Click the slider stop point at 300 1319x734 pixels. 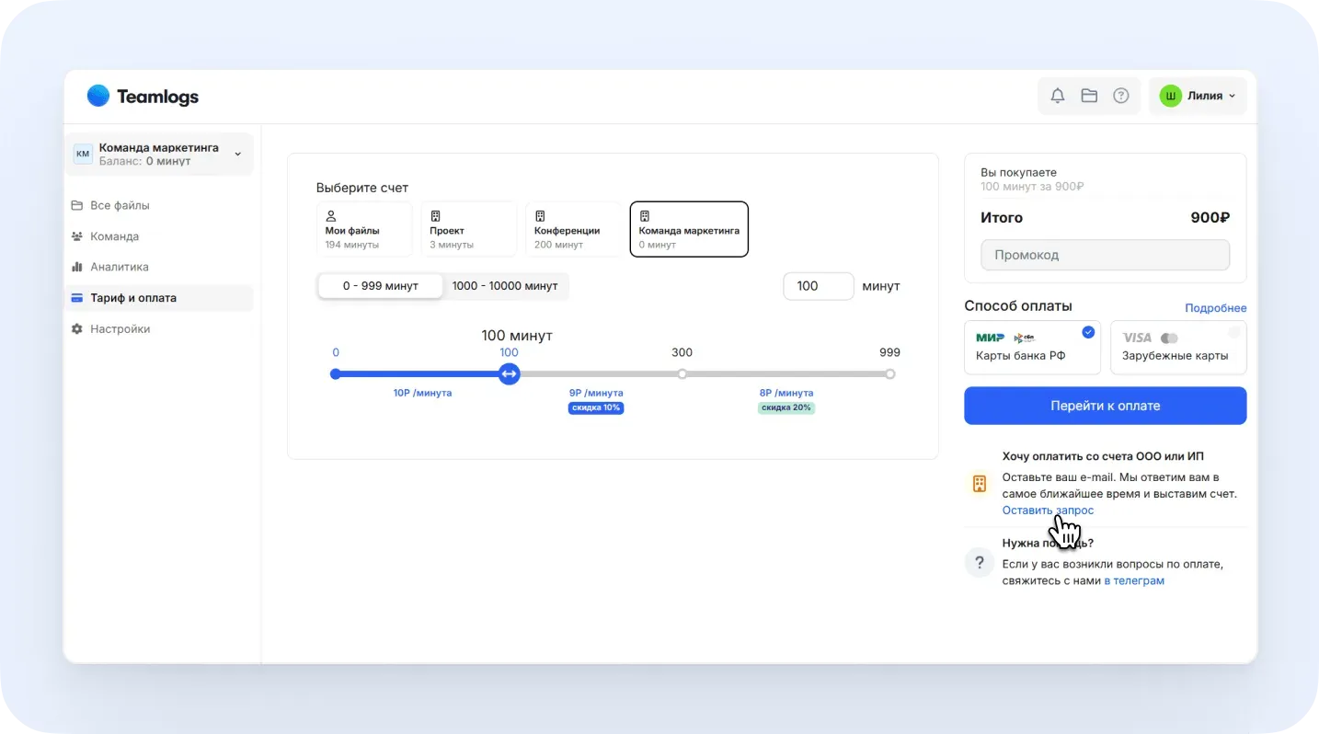[682, 374]
